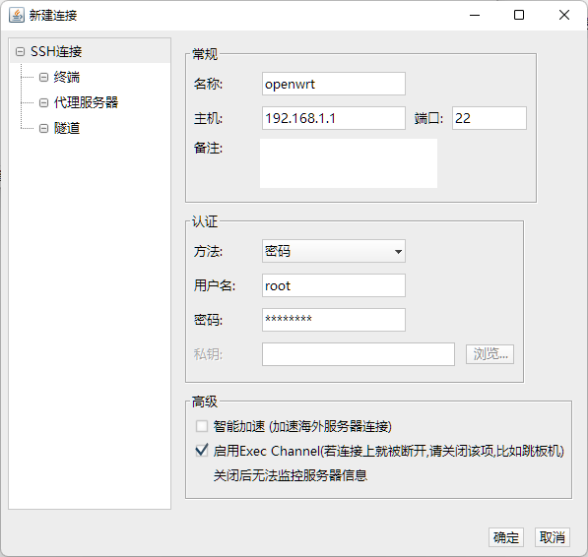Image resolution: width=588 pixels, height=557 pixels.
Task: Click the 终端 node toggle icon
Action: (43, 77)
